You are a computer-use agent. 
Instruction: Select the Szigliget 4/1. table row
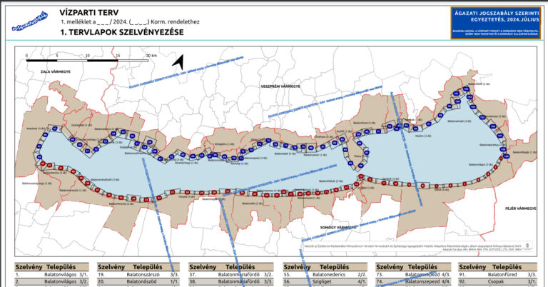pos(329,282)
